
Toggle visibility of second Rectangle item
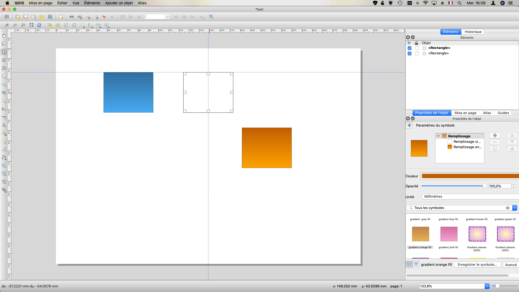coord(410,54)
